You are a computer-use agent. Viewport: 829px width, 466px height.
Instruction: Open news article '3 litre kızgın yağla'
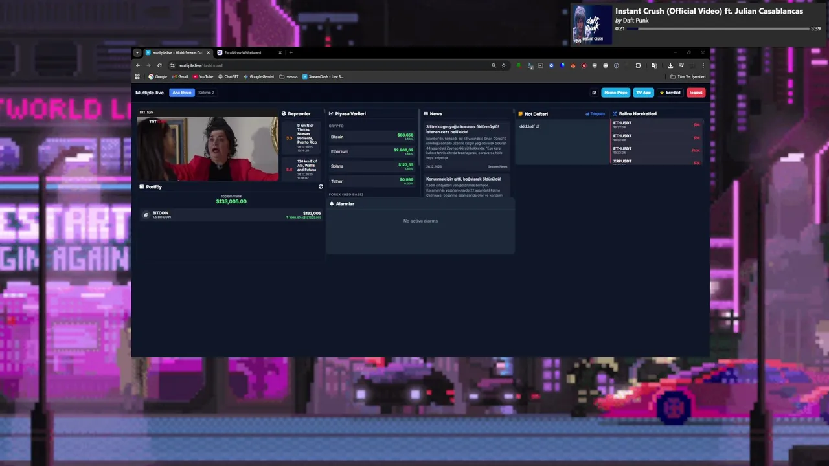click(466, 147)
